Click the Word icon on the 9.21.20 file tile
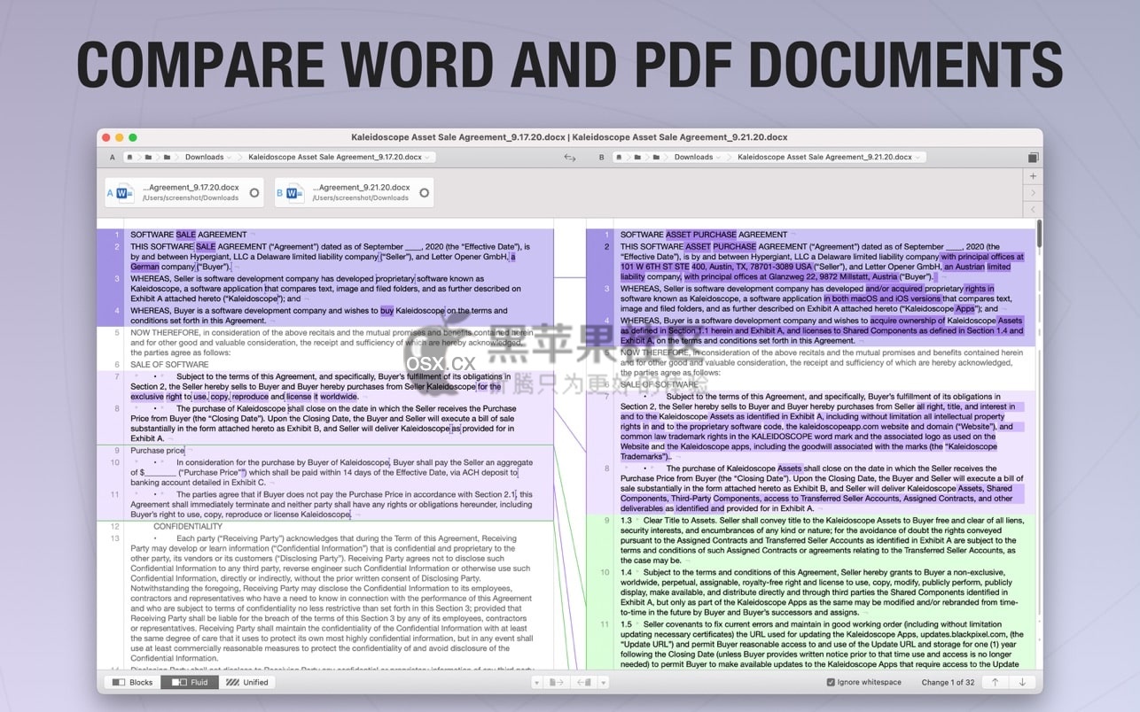The height and width of the screenshot is (712, 1140). pyautogui.click(x=294, y=193)
